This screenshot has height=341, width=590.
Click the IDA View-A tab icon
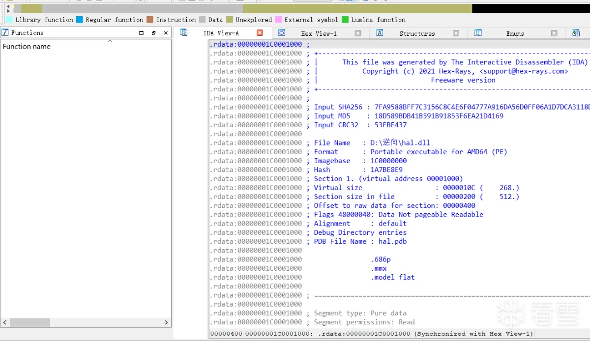tap(184, 32)
